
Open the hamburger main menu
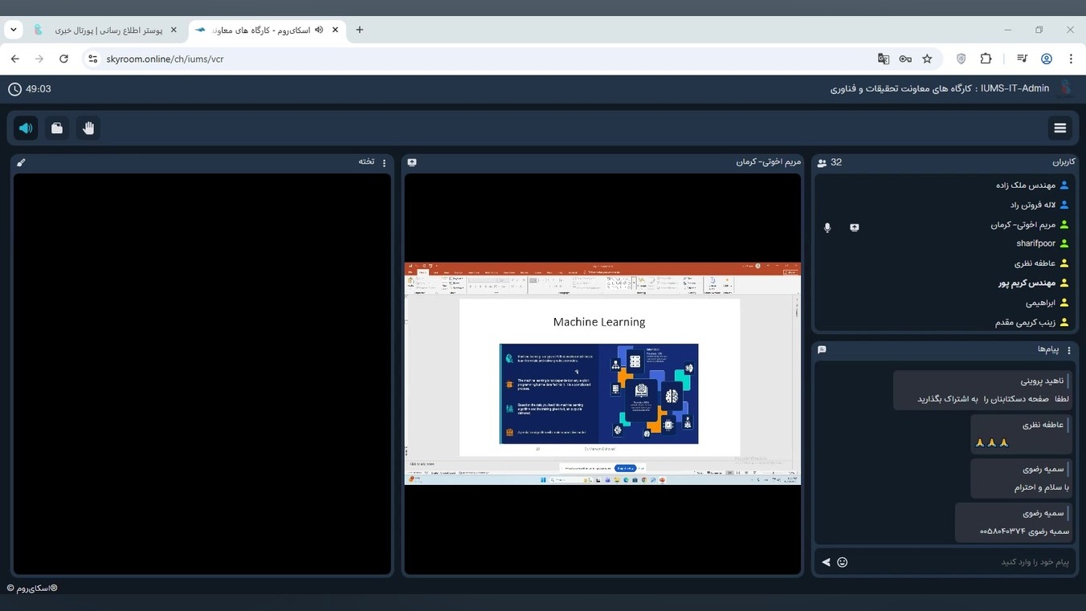tap(1059, 128)
